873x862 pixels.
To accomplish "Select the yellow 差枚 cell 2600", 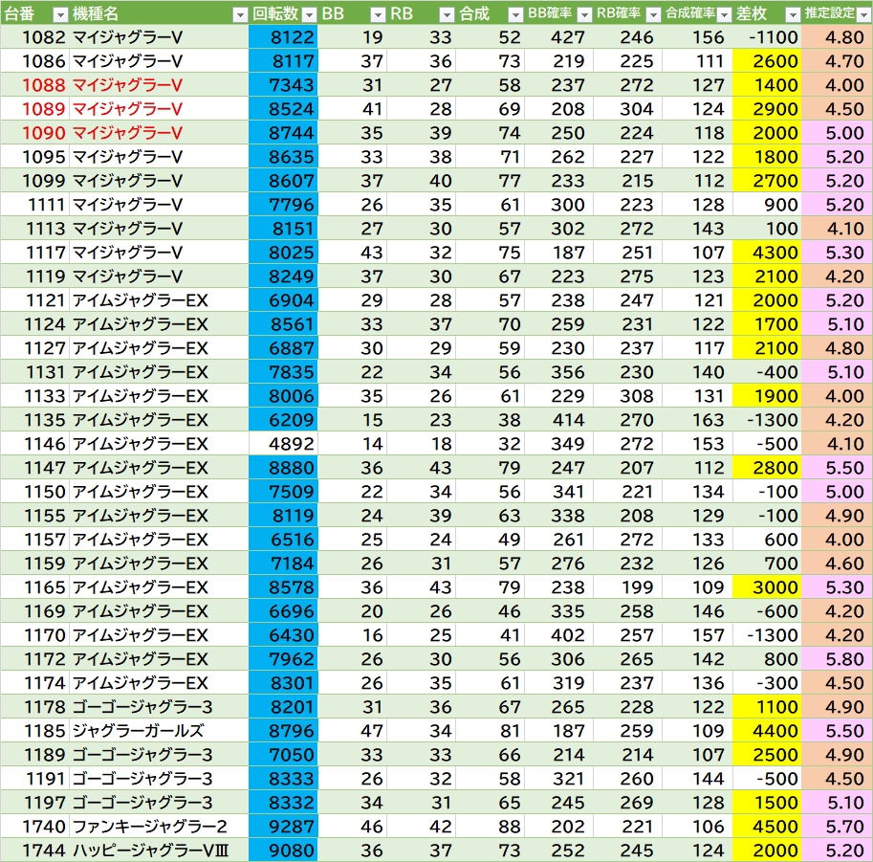I will [x=767, y=61].
